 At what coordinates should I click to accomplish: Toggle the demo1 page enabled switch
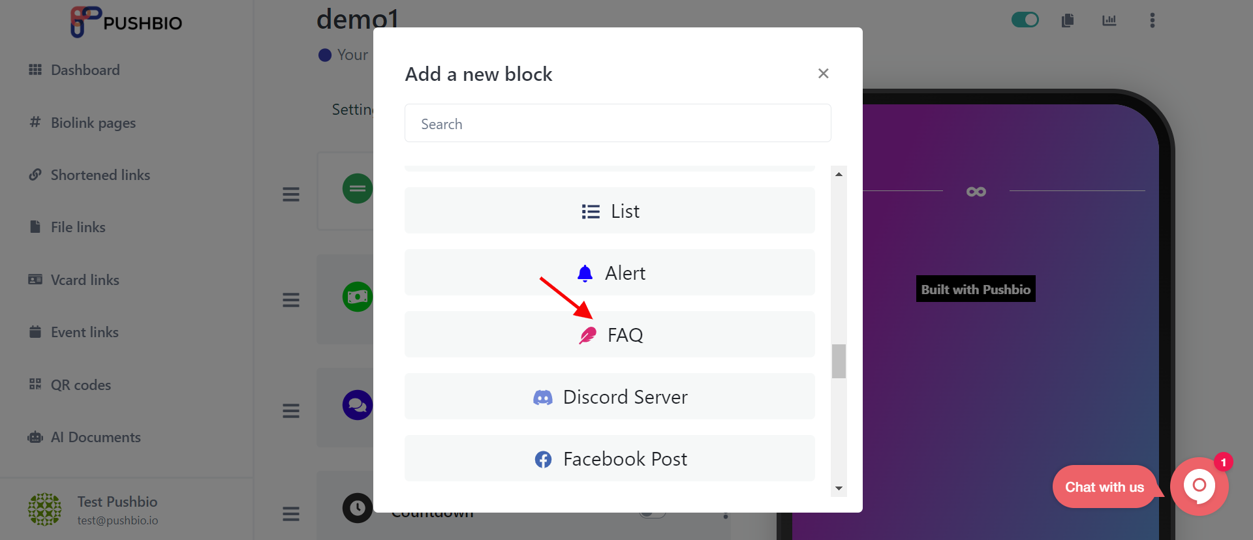coord(1025,20)
